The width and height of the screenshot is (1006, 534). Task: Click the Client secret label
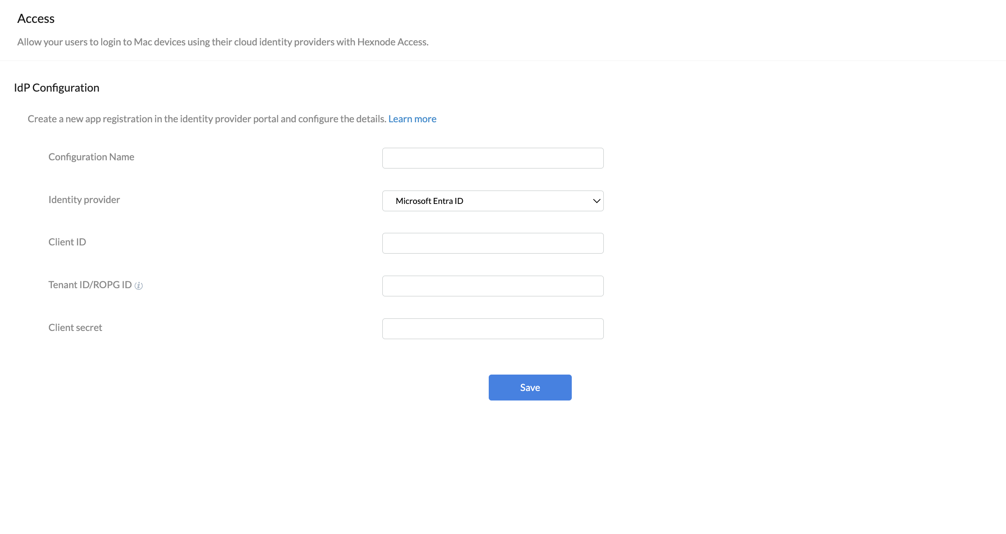75,327
